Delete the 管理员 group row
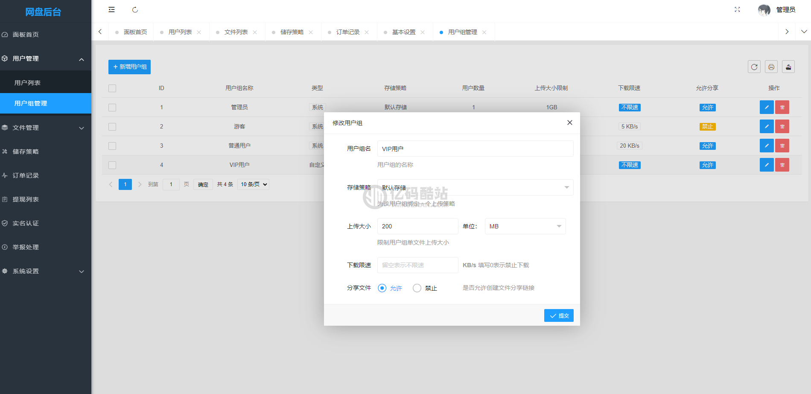The width and height of the screenshot is (811, 394). click(782, 107)
